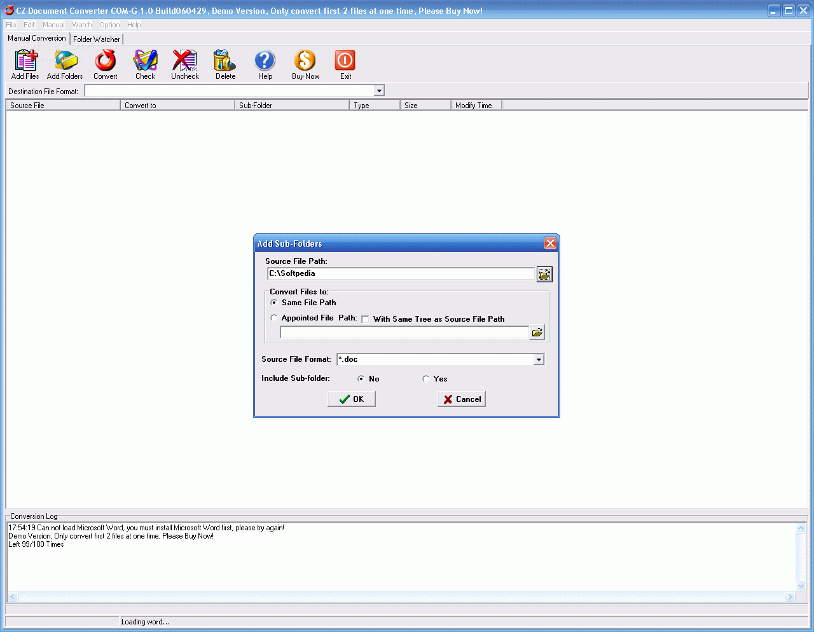Screen dimensions: 814x632
Task: Click the 'Loading word...' status bar text
Action: [146, 622]
